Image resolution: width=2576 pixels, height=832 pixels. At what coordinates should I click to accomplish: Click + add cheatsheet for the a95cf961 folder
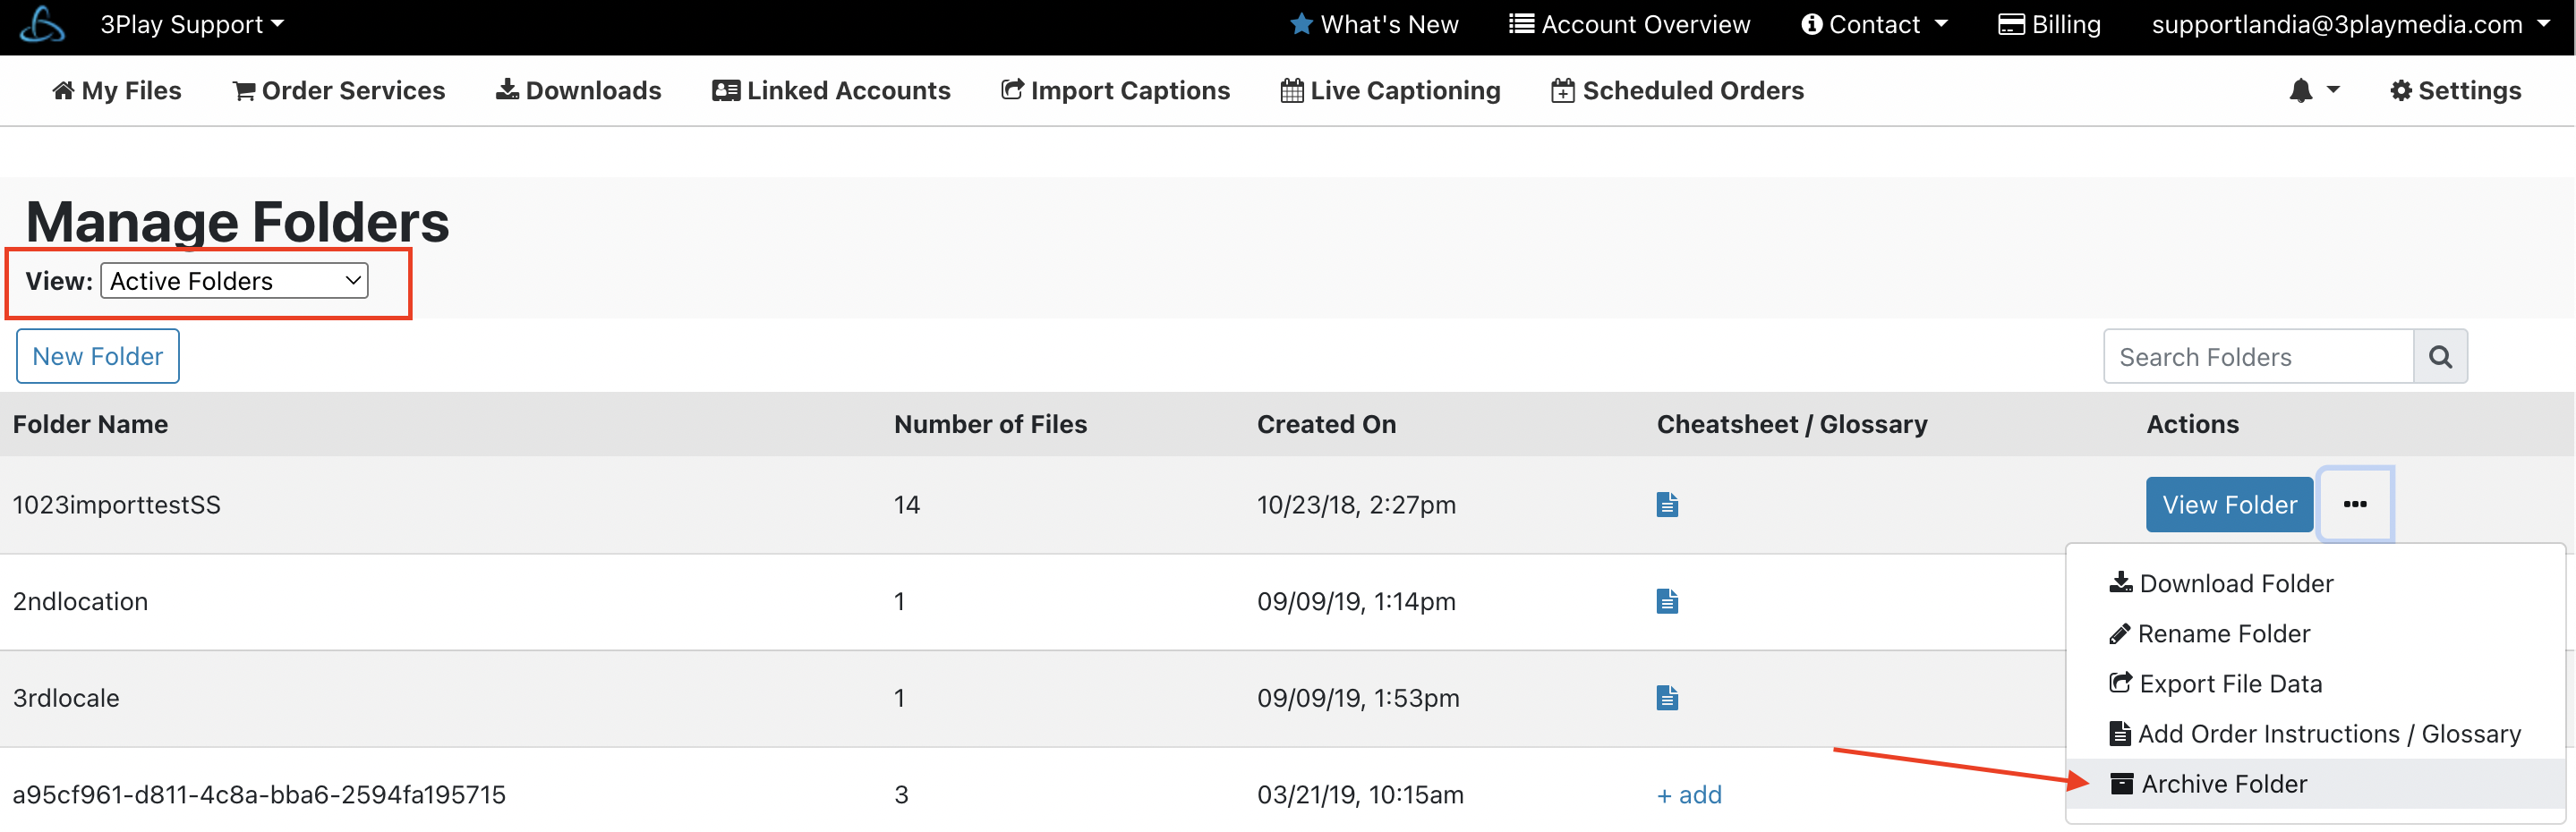1689,795
